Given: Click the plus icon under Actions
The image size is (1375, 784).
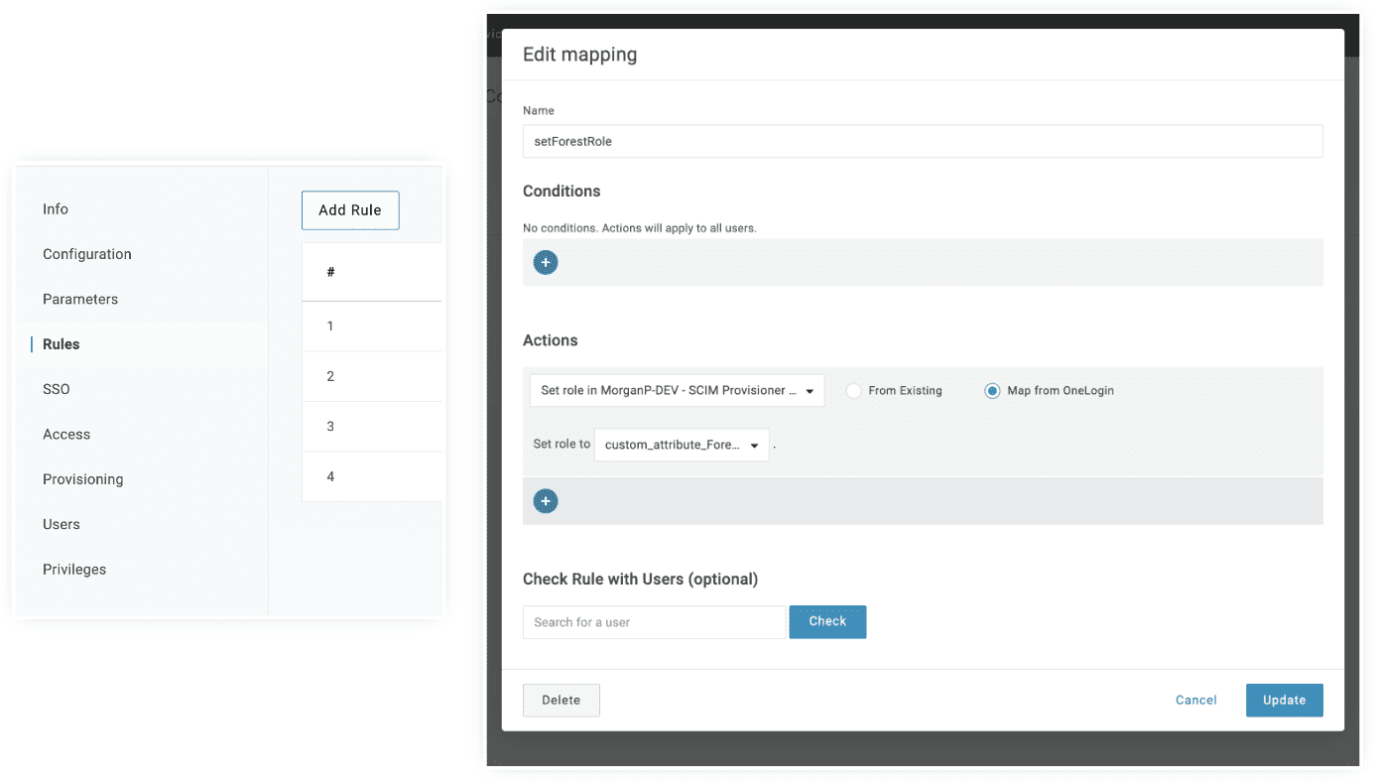Looking at the screenshot, I should click(546, 501).
